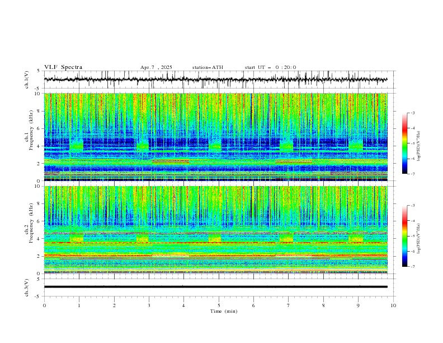Select the 'ch.1 Frequency (kHz)' axis label
Image resolution: width=443 pixels, height=343 pixels.
[29, 130]
